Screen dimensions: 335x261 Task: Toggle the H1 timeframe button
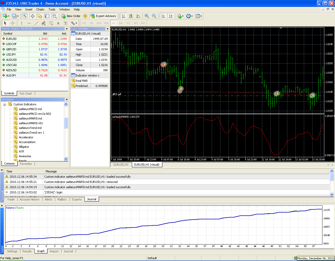114,23
